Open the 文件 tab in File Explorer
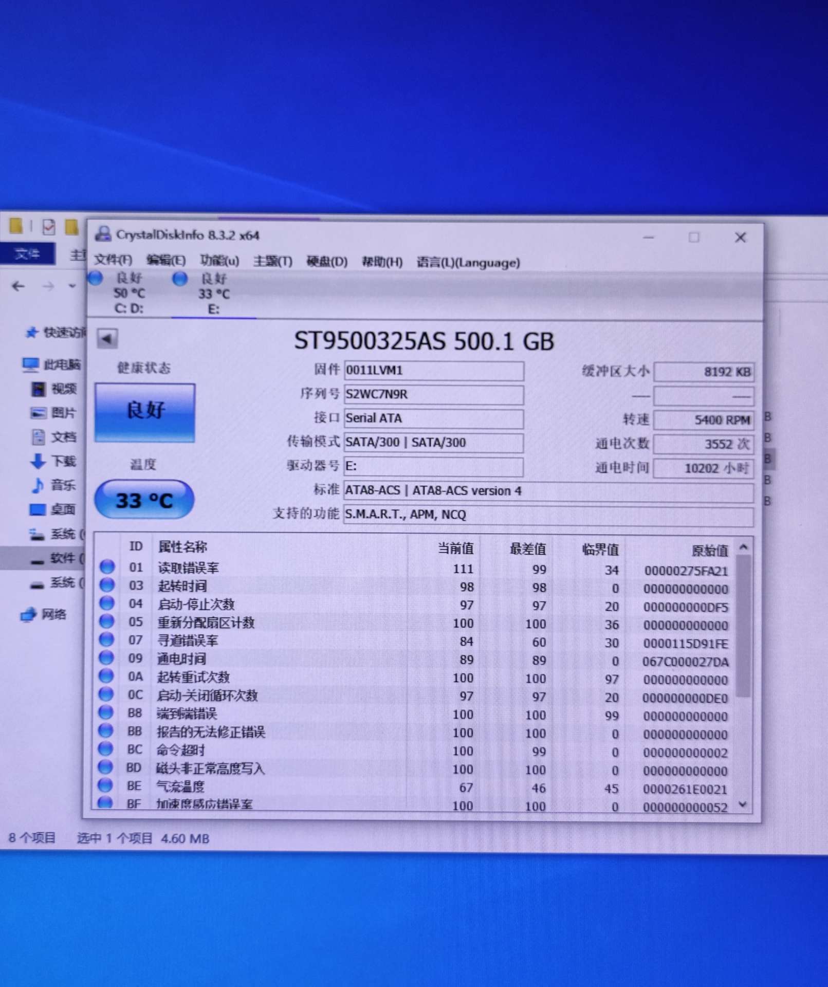This screenshot has width=828, height=987. [x=27, y=253]
